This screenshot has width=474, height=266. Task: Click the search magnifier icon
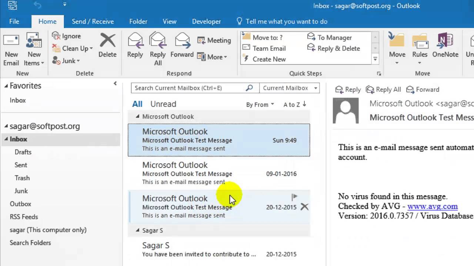pos(250,88)
